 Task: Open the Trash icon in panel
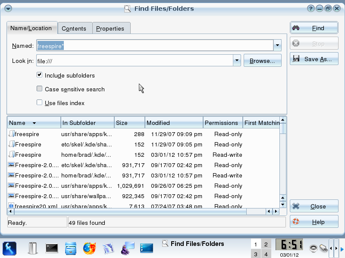pos(33,249)
